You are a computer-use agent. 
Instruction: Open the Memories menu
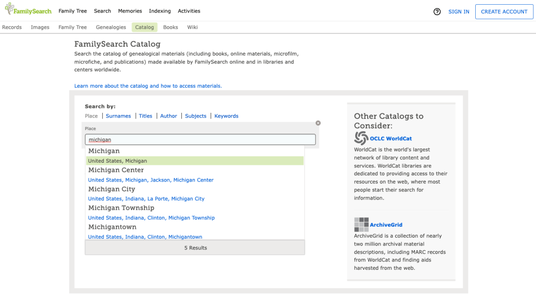[130, 11]
